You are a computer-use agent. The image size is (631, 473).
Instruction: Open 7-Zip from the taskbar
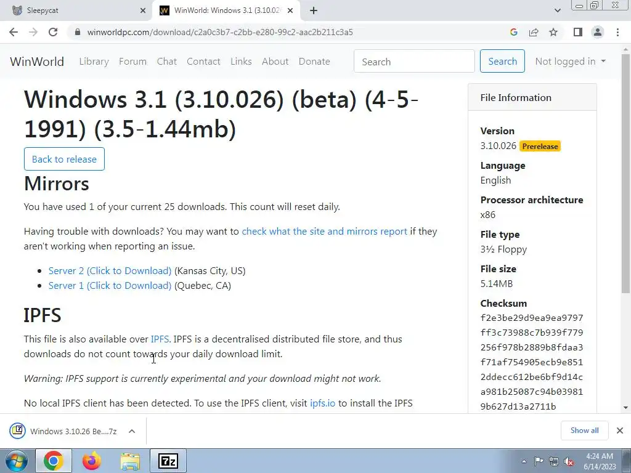pos(169,461)
